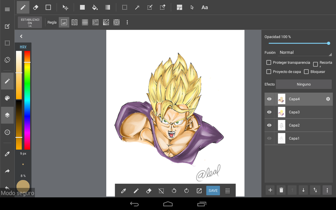Check Proyecto de capa
Image resolution: width=336 pixels, height=210 pixels.
[269, 72]
